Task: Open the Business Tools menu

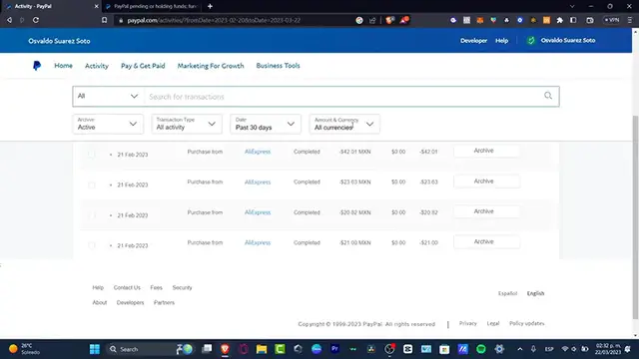Action: click(278, 66)
